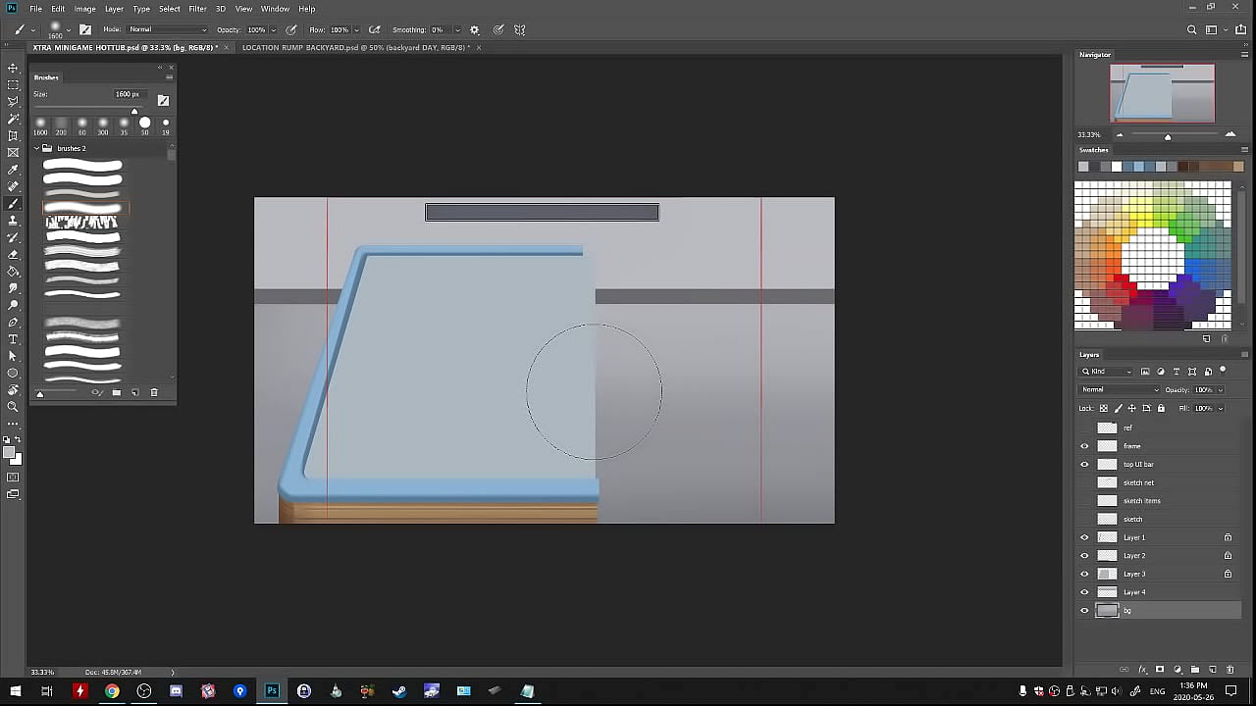This screenshot has height=706, width=1256.
Task: Select Layer 2 in Layers panel
Action: 1134,556
